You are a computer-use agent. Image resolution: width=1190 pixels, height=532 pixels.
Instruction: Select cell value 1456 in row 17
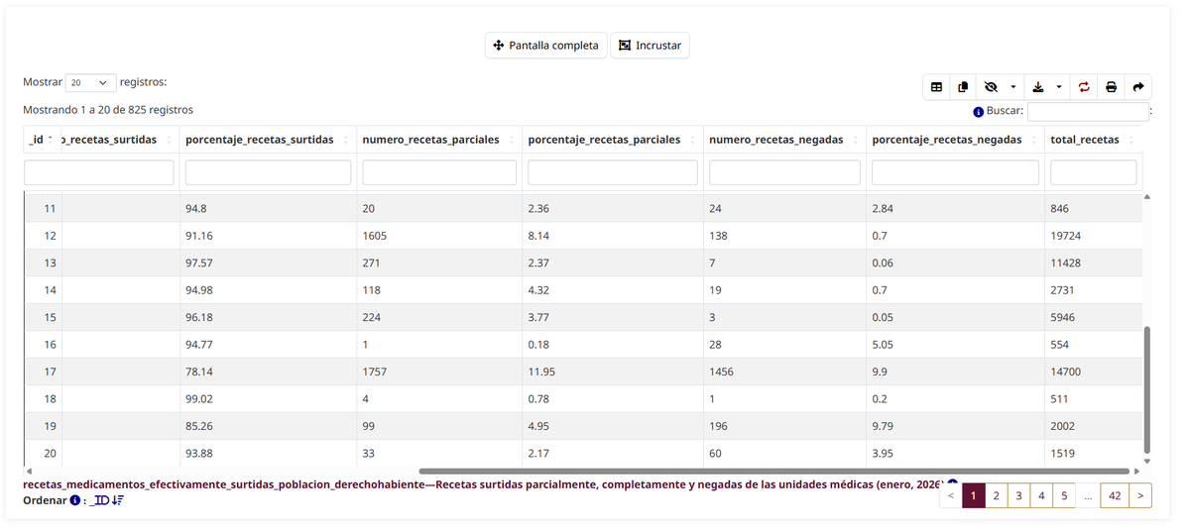723,372
